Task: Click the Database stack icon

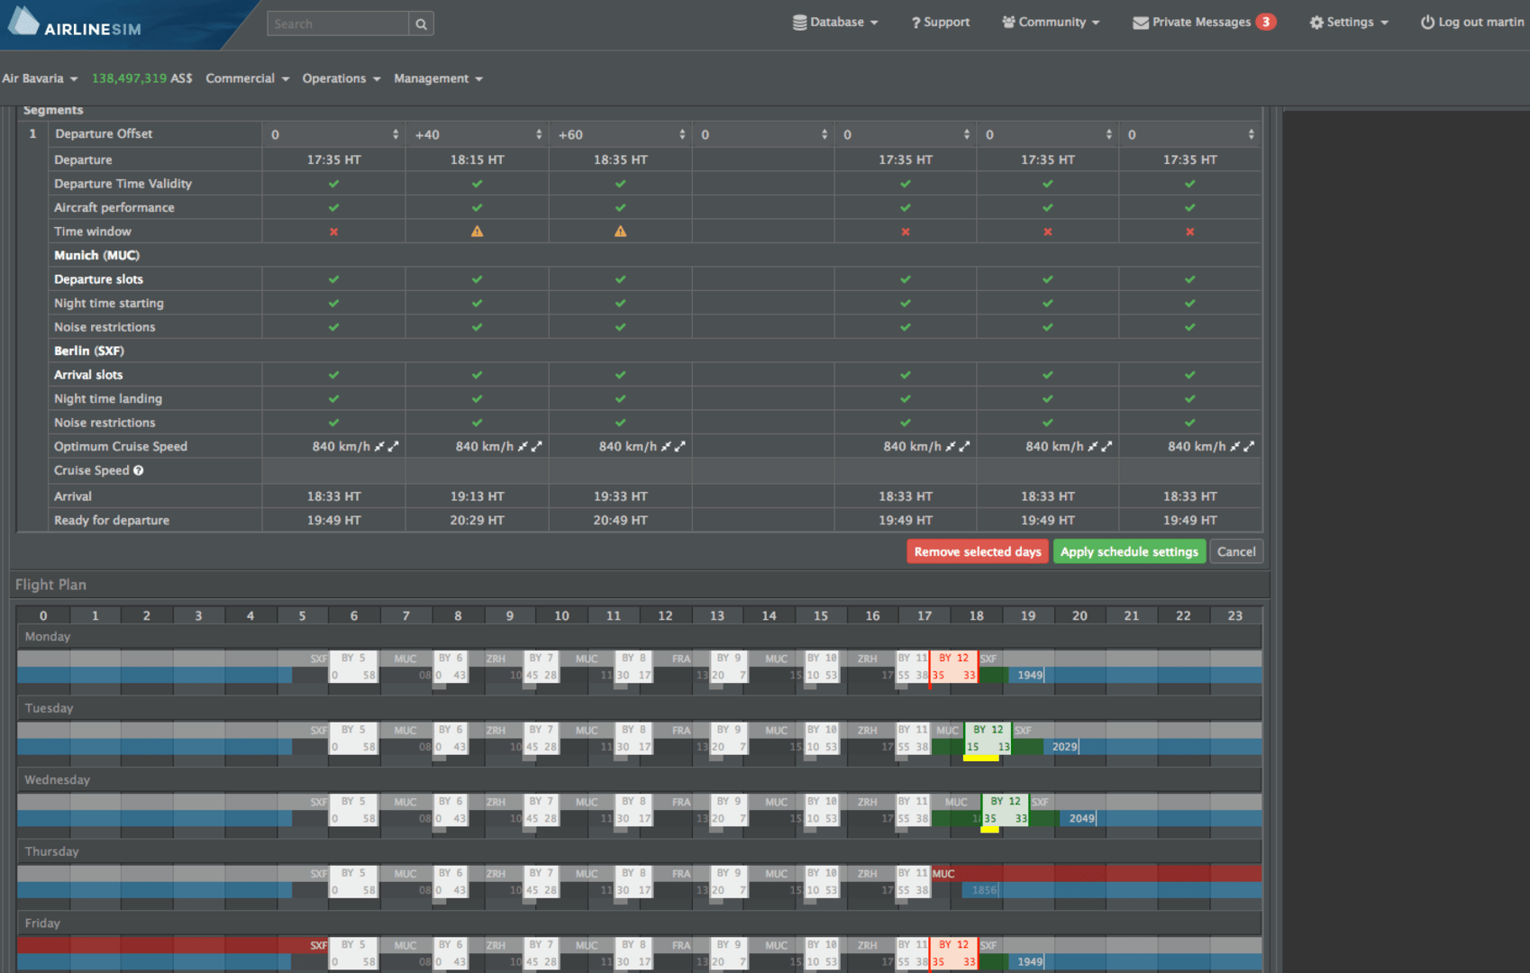Action: 799,23
